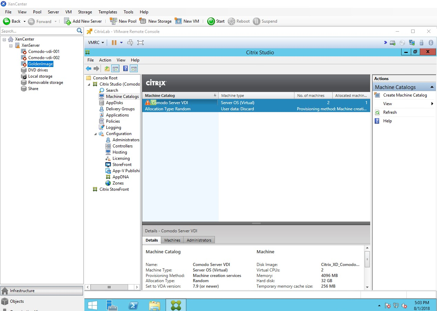The width and height of the screenshot is (437, 311).
Task: Send Ctrl+Alt+Del via the VMRC toolbar icon
Action: [x=130, y=43]
